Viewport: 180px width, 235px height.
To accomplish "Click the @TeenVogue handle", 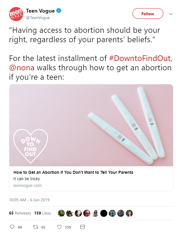I will click(x=38, y=18).
